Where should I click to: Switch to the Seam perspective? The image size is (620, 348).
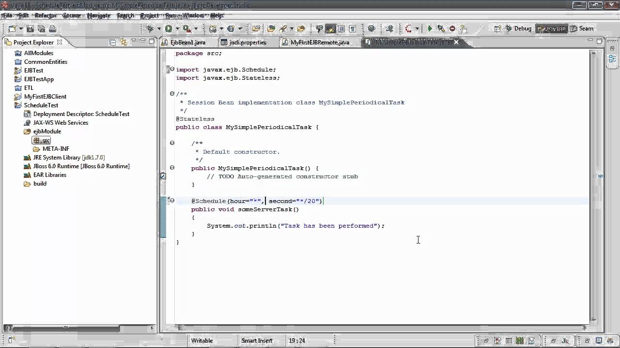582,29
